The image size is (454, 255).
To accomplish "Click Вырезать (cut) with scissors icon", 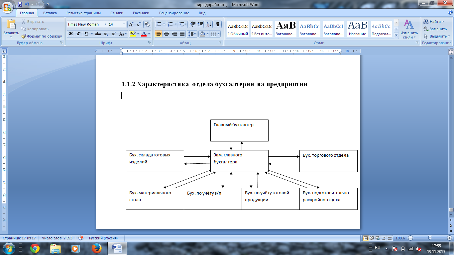I will click(x=33, y=22).
